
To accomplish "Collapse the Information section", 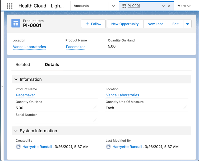I will [16, 79].
